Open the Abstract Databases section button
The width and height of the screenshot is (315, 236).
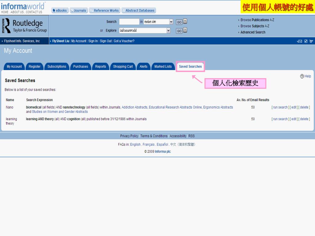point(139,10)
